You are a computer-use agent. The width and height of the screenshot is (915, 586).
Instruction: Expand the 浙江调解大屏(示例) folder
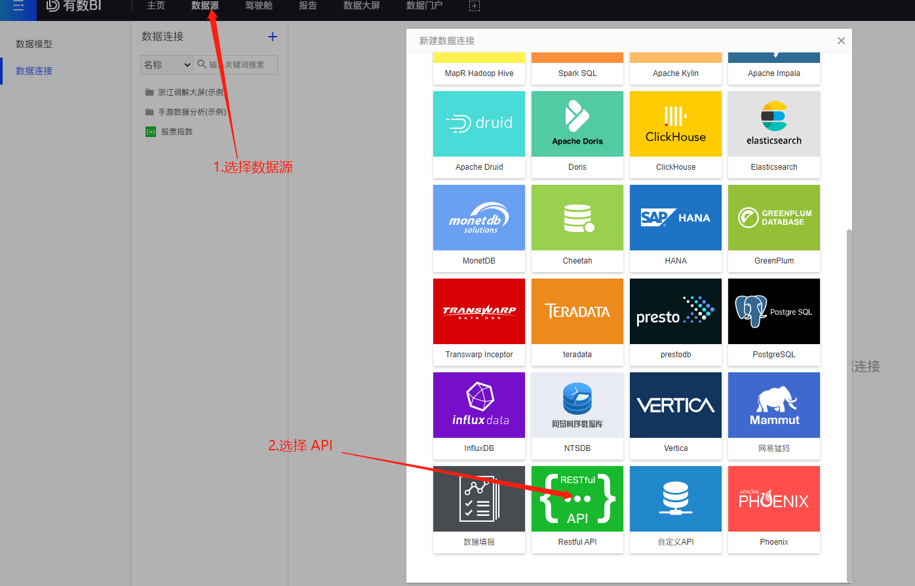pos(191,92)
